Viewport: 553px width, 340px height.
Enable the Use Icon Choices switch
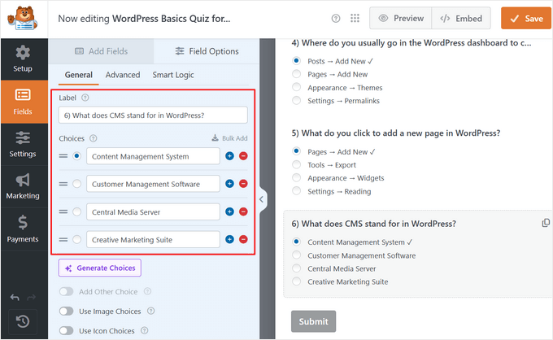pyautogui.click(x=67, y=331)
